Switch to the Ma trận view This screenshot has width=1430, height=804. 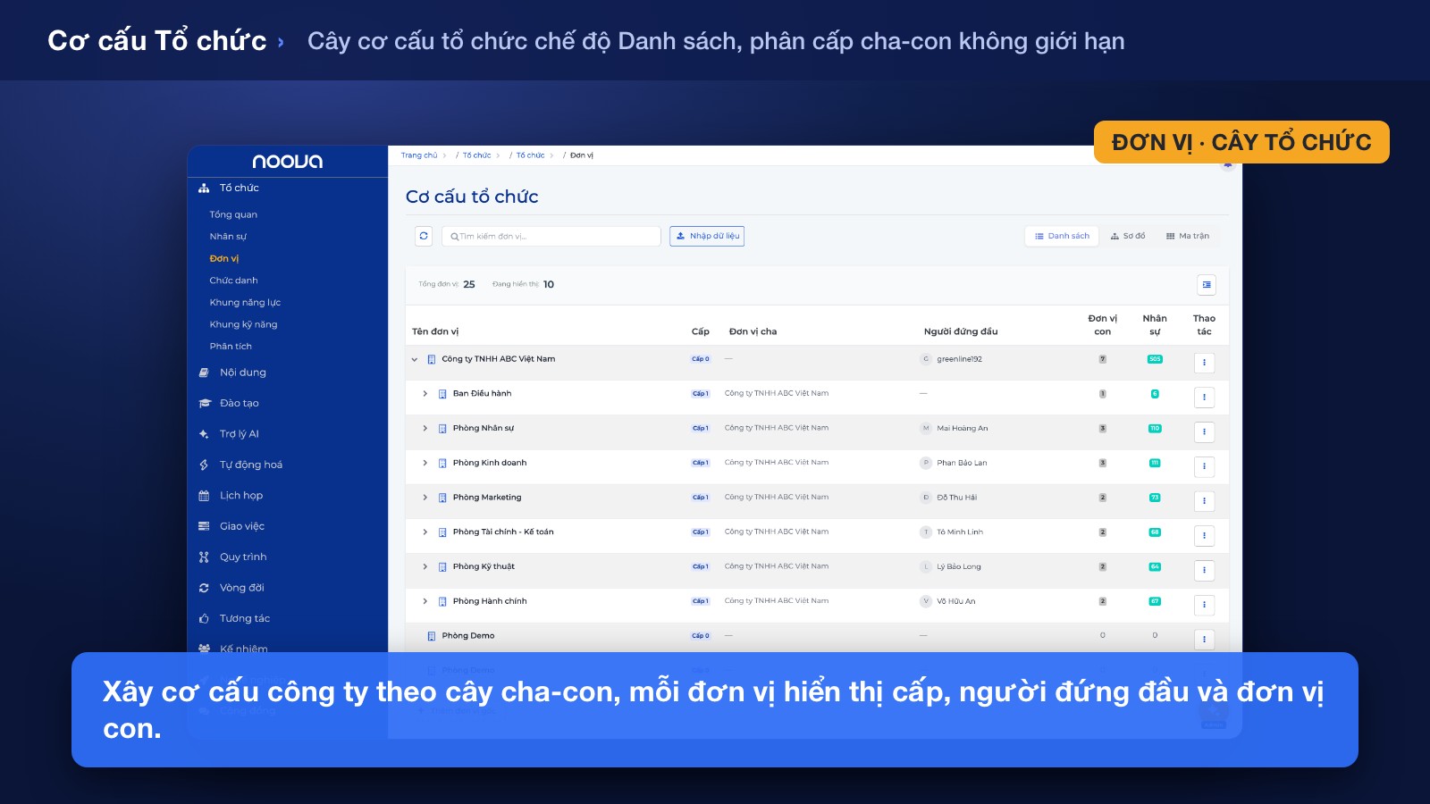[1188, 236]
